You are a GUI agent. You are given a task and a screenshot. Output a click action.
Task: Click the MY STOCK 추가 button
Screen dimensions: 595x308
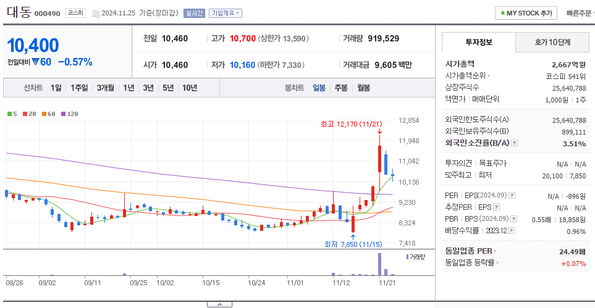(526, 13)
